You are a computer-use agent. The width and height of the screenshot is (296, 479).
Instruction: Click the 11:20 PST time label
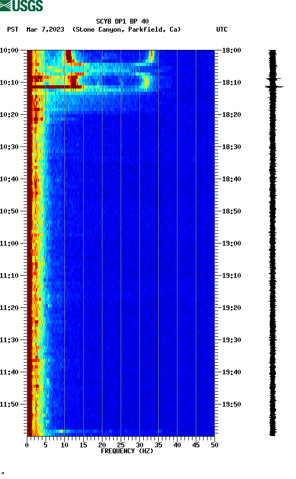click(x=9, y=308)
